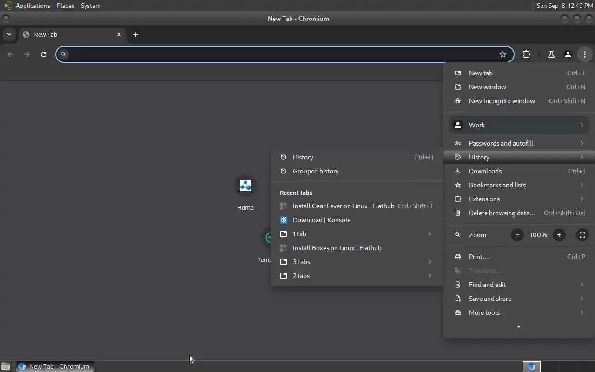Click the printer icon beside Print
595x372 pixels.
click(458, 257)
